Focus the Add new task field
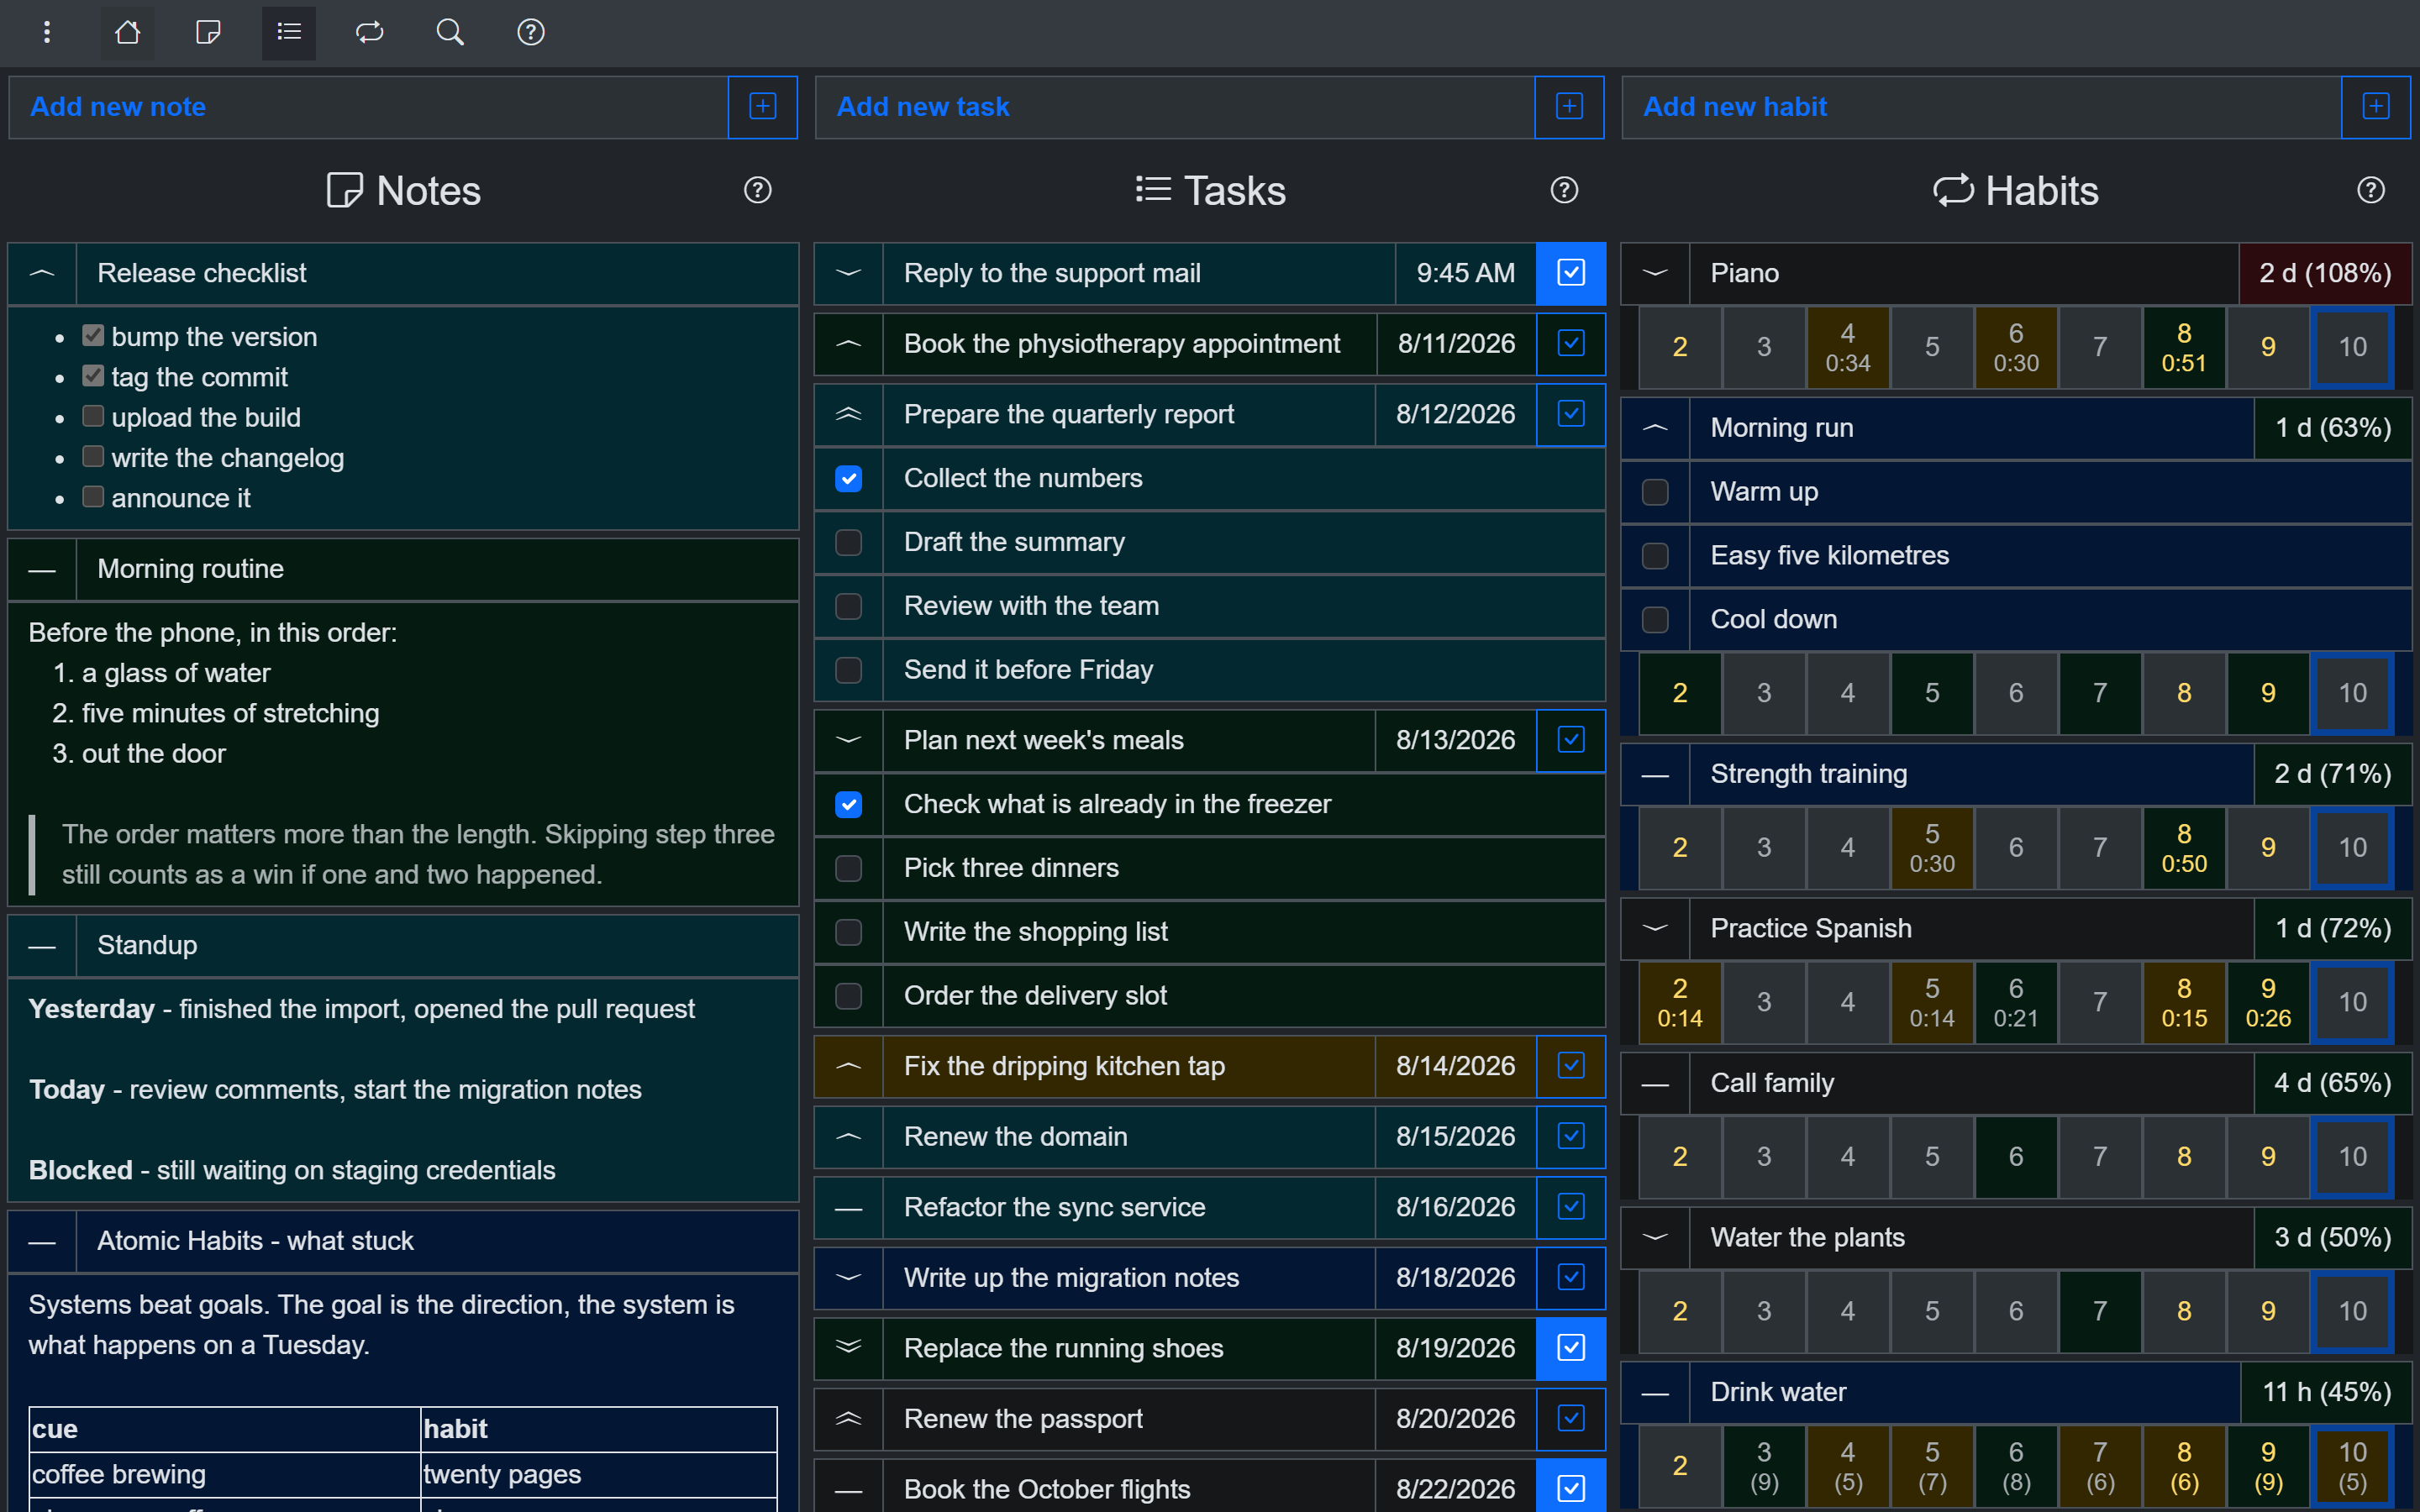This screenshot has width=2420, height=1512. click(x=1175, y=107)
